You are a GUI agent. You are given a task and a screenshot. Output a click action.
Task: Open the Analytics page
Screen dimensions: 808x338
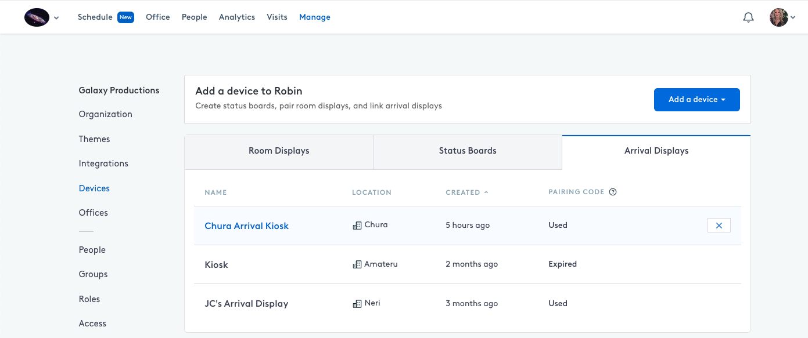[237, 17]
